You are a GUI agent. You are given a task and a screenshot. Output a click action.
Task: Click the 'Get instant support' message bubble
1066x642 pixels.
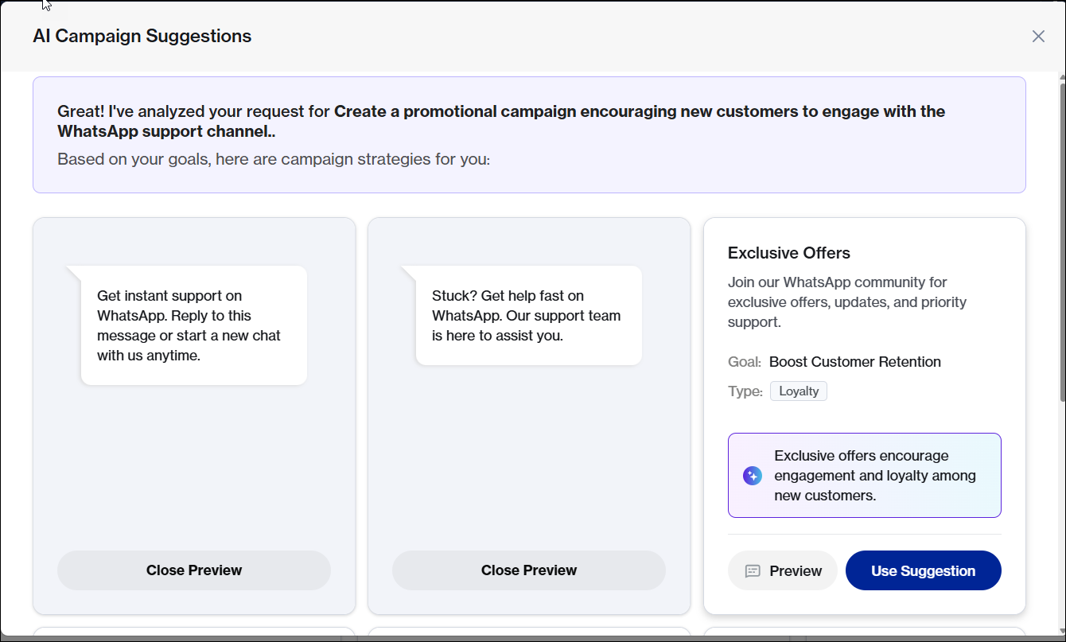tap(194, 325)
